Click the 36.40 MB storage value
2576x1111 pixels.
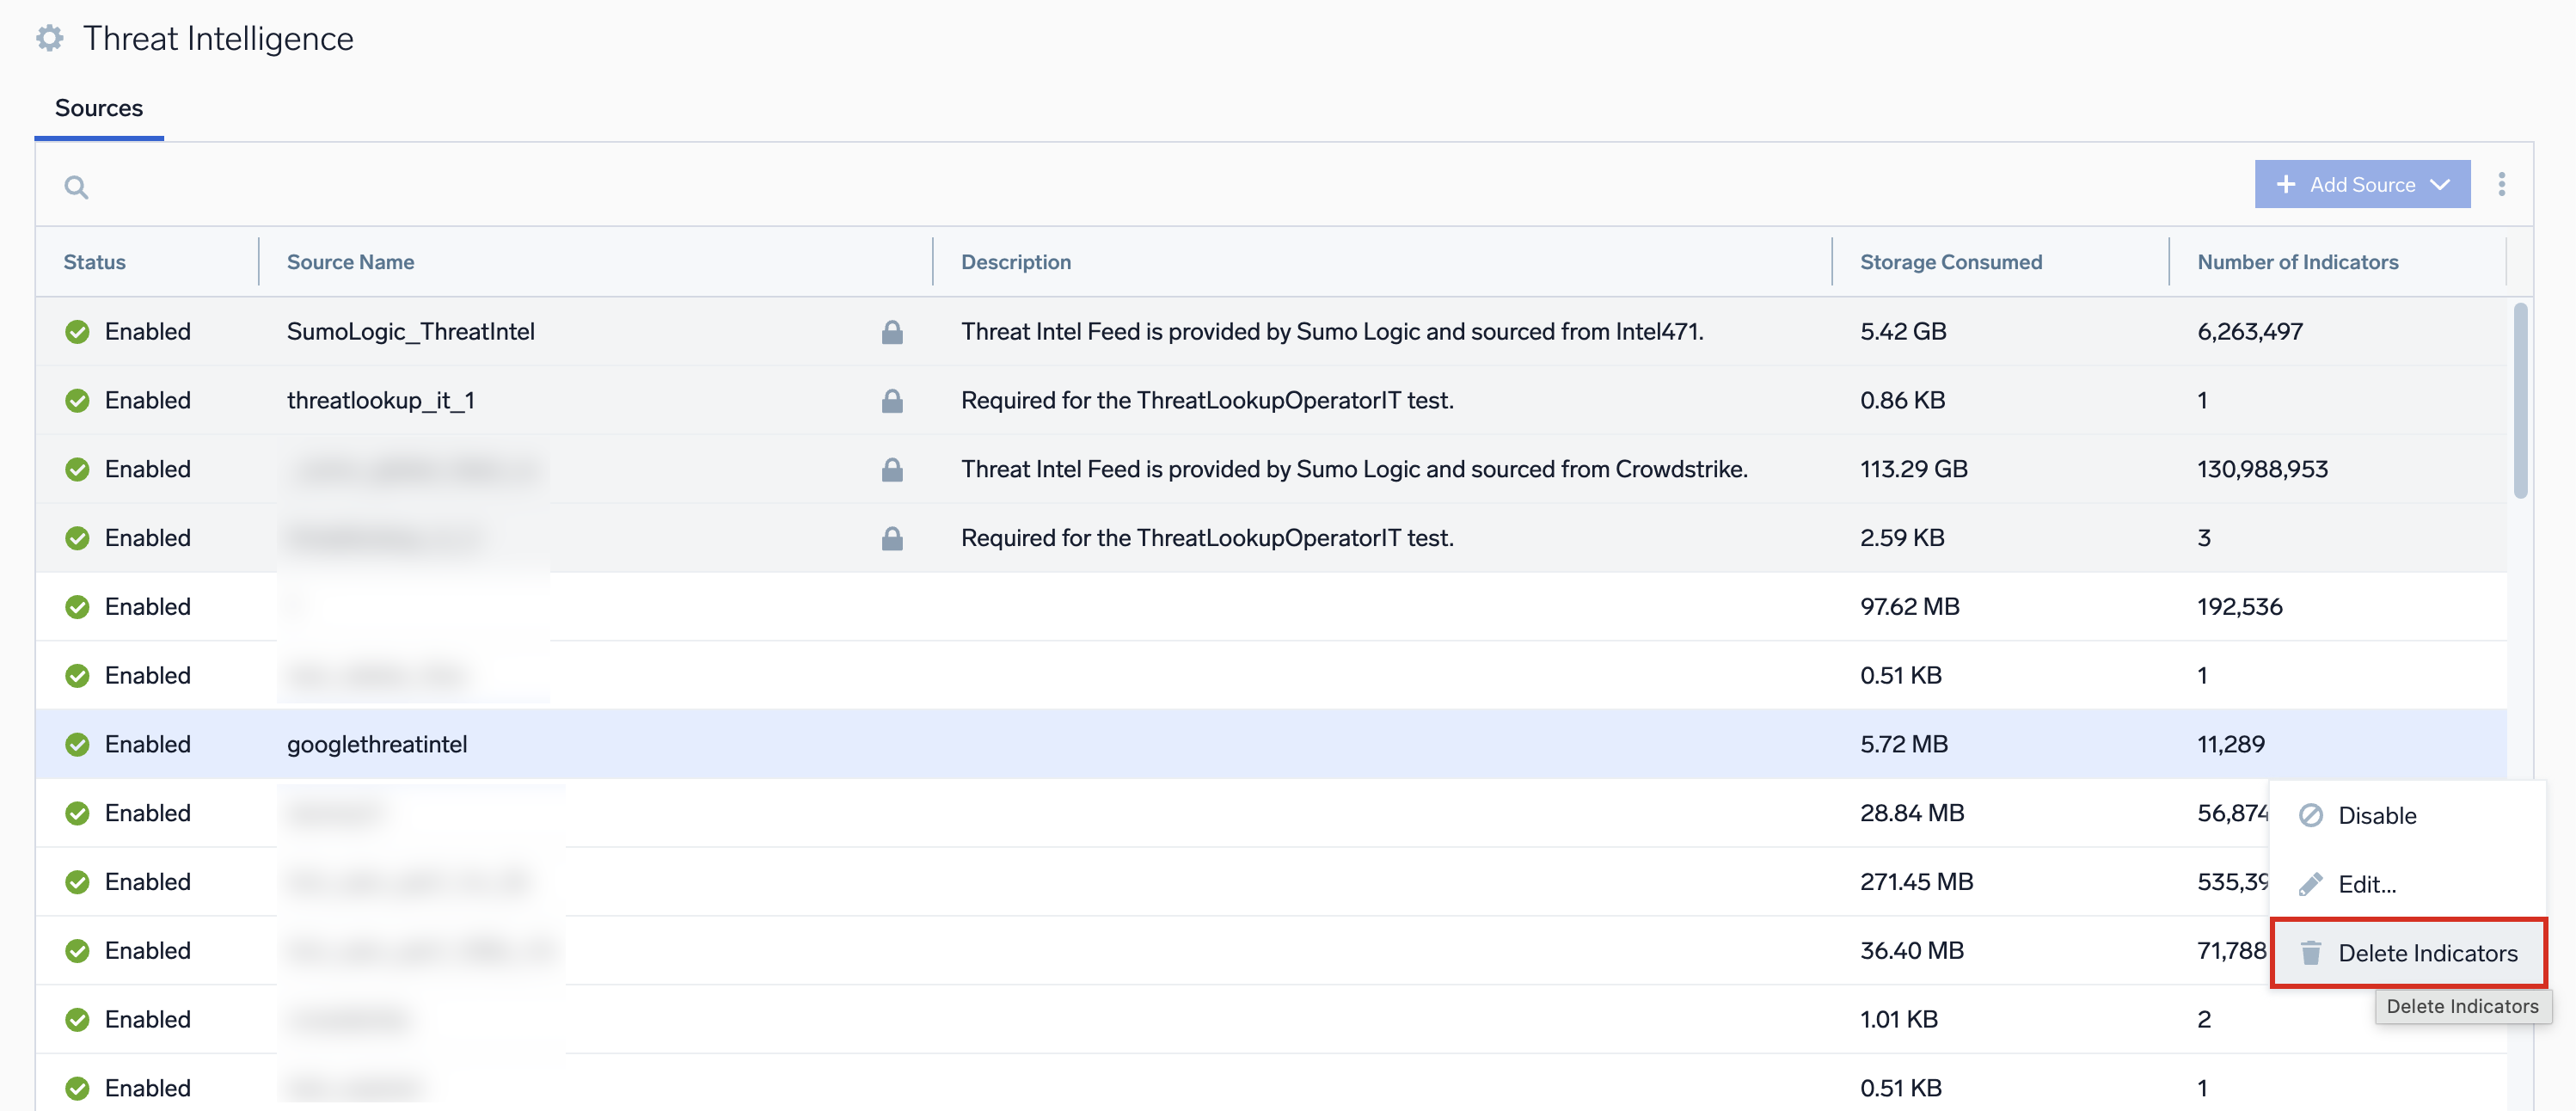click(1912, 951)
